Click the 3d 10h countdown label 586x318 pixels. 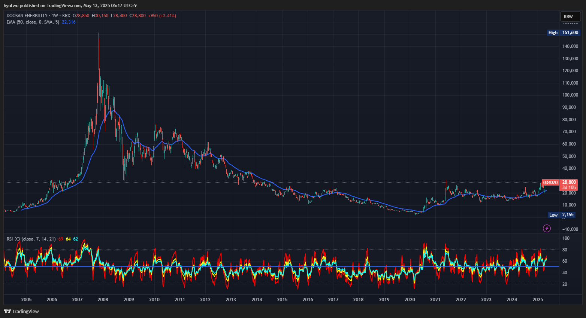coord(569,187)
